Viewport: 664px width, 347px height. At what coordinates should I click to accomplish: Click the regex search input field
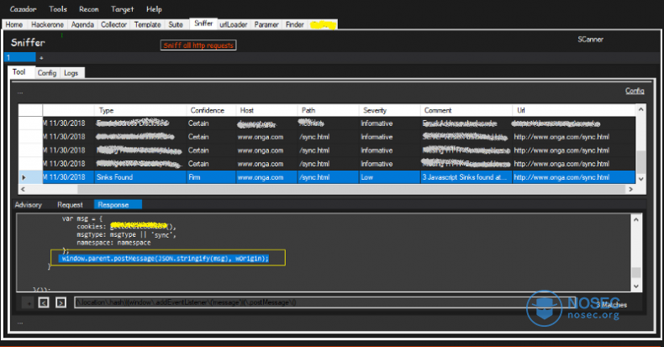click(324, 302)
